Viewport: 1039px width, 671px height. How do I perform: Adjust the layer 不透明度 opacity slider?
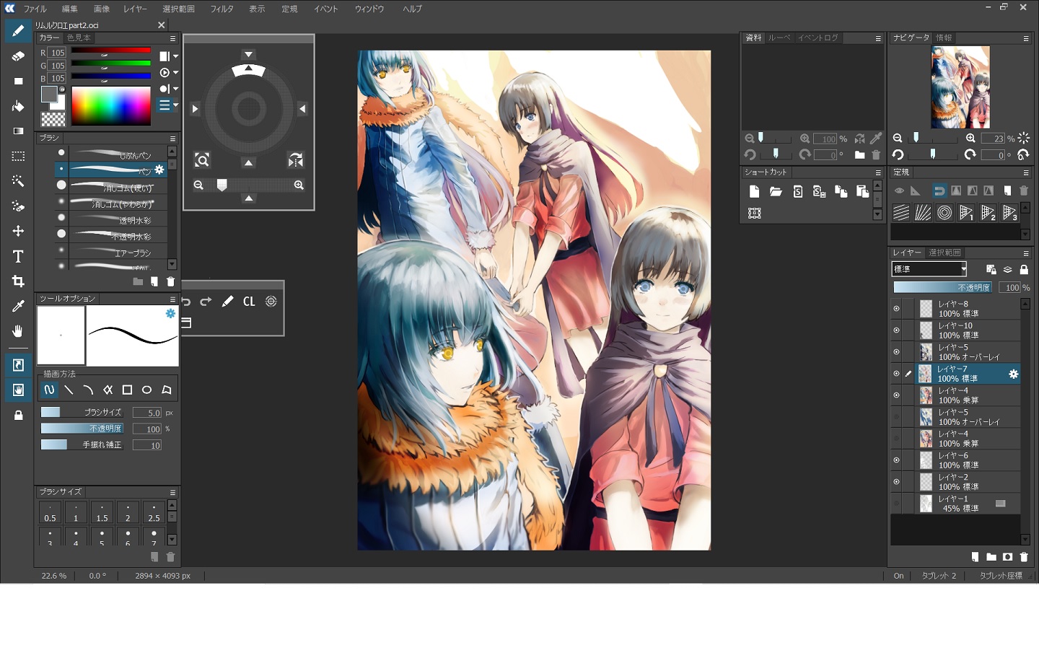coord(943,287)
